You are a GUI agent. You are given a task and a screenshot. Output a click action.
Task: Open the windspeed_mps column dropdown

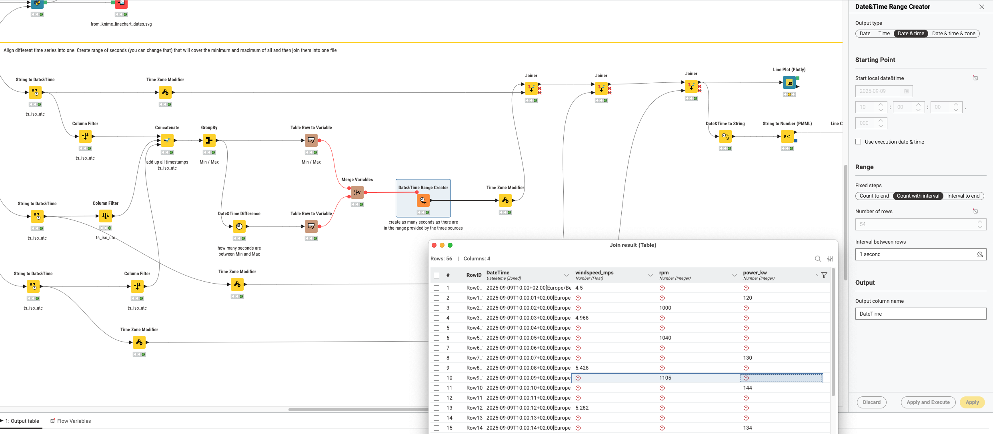(650, 275)
